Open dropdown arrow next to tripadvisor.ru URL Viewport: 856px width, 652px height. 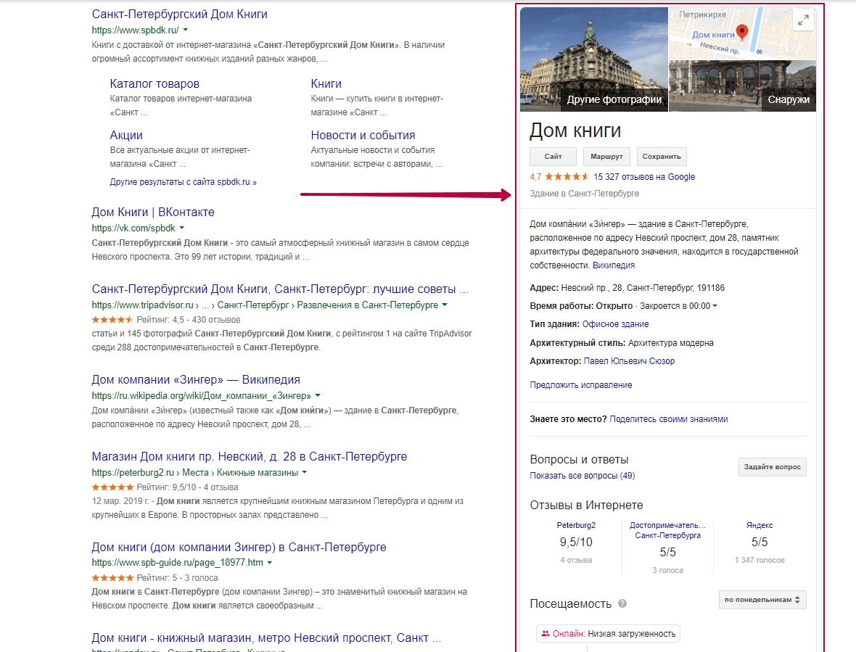point(445,305)
